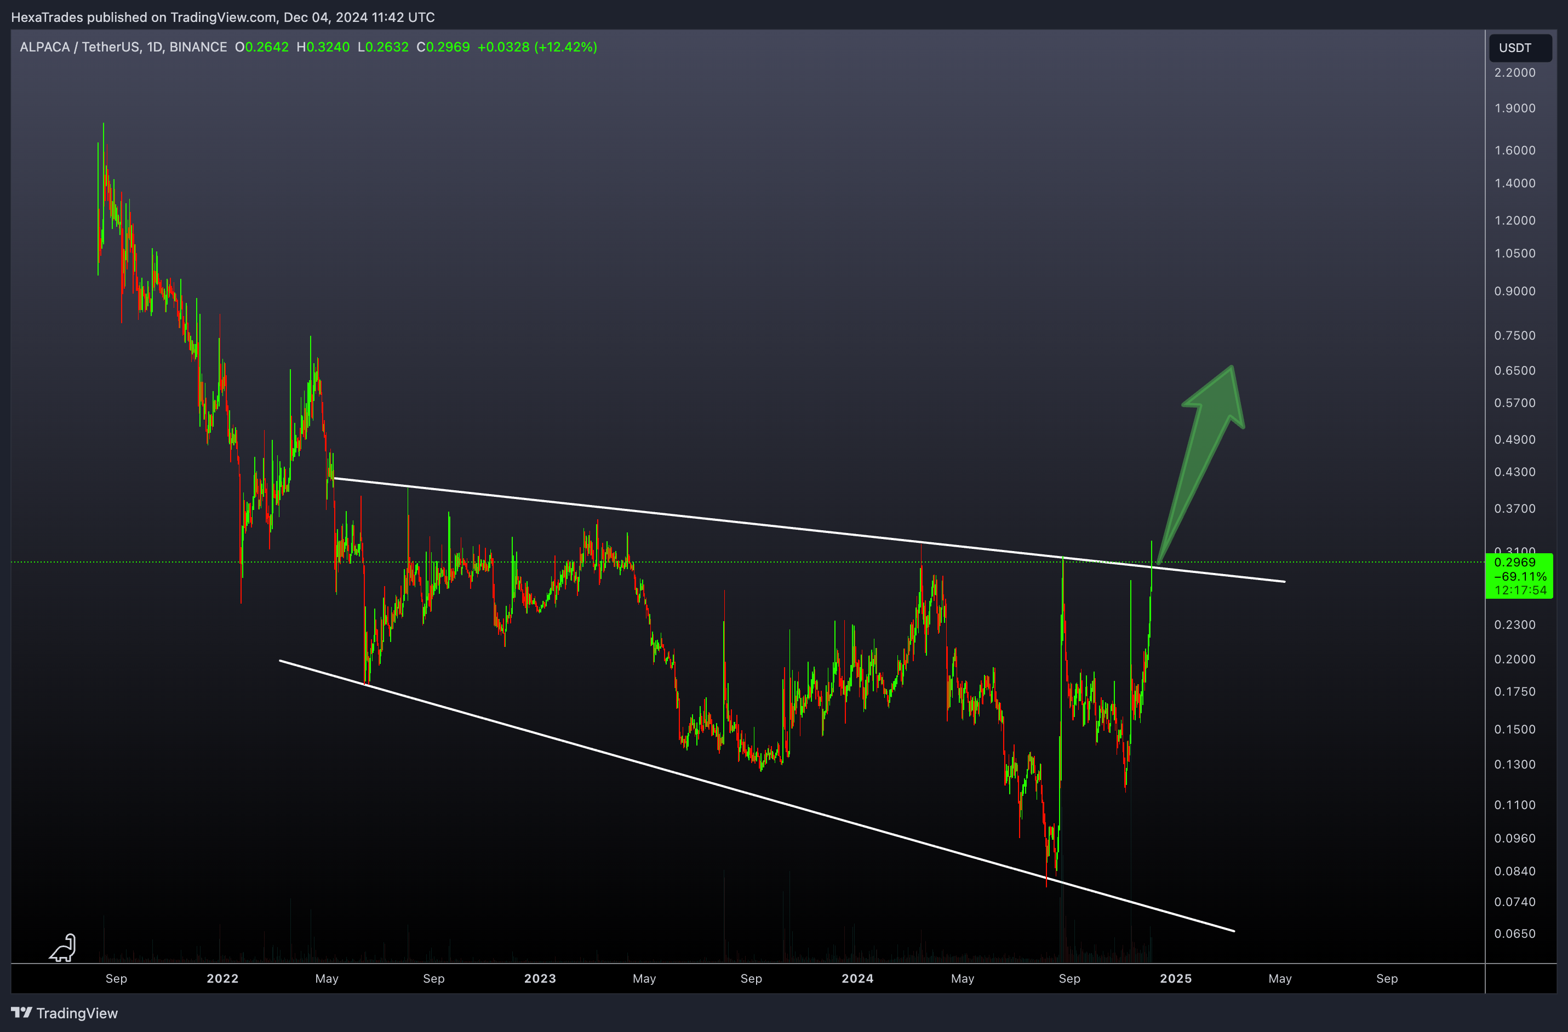The width and height of the screenshot is (1568, 1032).
Task: Click the dinosaur watermark icon on the chart
Action: [x=63, y=948]
